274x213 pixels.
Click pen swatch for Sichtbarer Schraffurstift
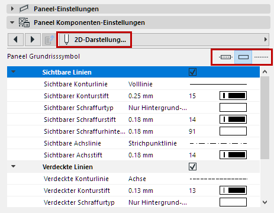[233, 120]
